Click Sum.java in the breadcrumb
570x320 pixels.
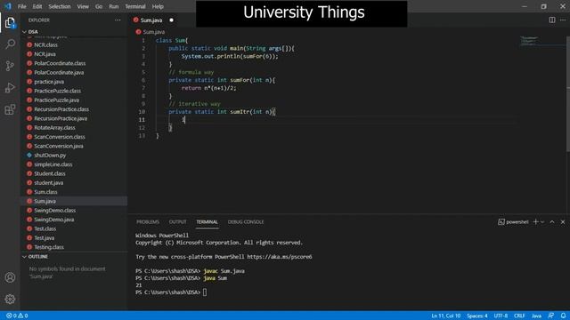(x=154, y=32)
